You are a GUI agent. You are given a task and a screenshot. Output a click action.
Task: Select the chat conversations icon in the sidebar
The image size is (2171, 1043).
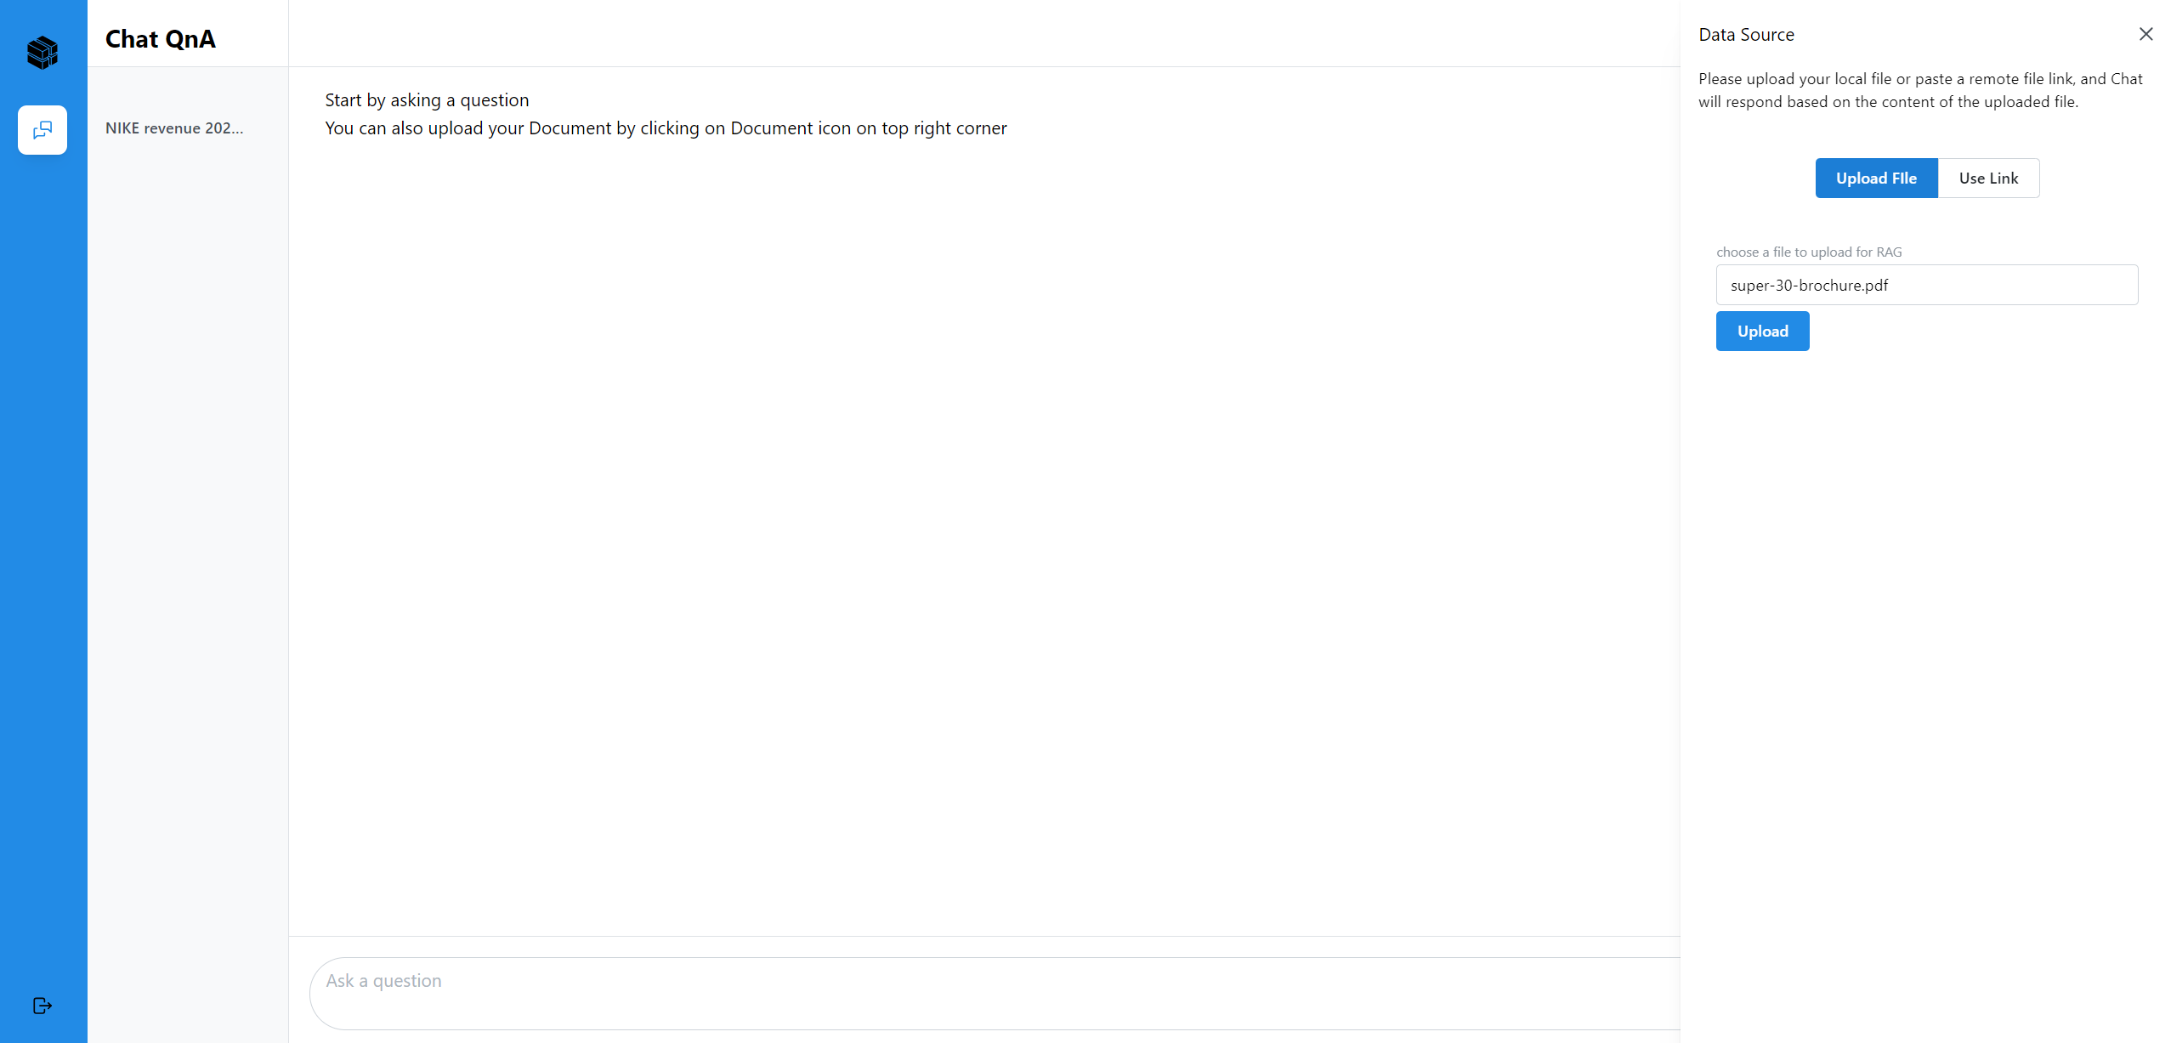(43, 129)
